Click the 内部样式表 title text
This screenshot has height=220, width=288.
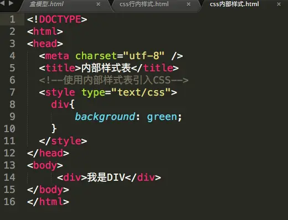pos(106,68)
